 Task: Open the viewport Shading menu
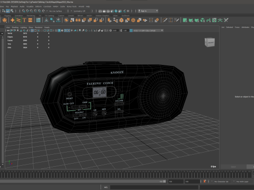(x=15, y=27)
